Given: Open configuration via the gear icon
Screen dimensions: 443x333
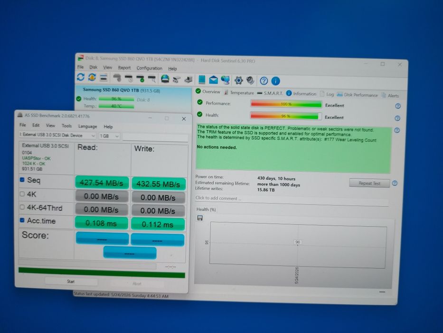Looking at the screenshot, I should pyautogui.click(x=238, y=80).
